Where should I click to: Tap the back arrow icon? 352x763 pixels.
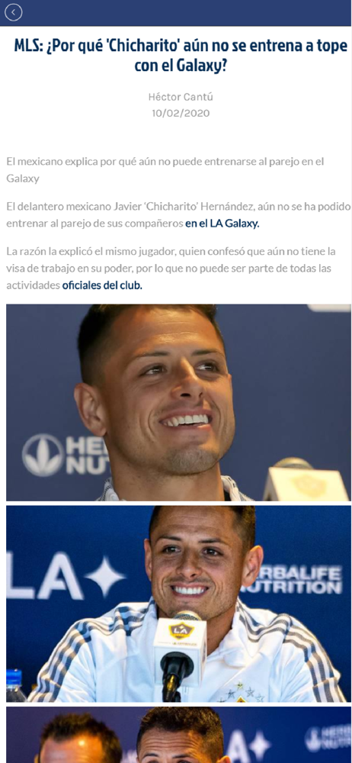click(x=13, y=12)
